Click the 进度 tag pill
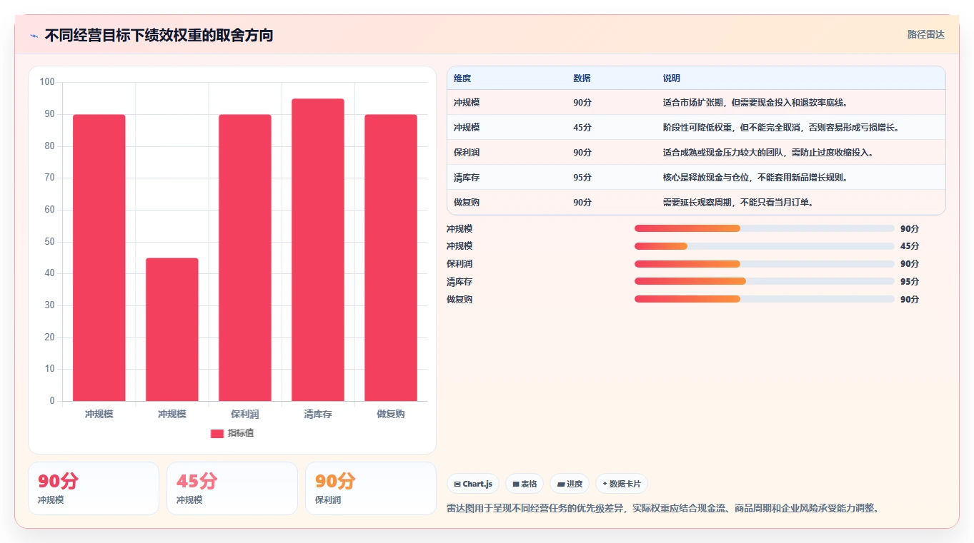The height and width of the screenshot is (543, 974). [570, 484]
